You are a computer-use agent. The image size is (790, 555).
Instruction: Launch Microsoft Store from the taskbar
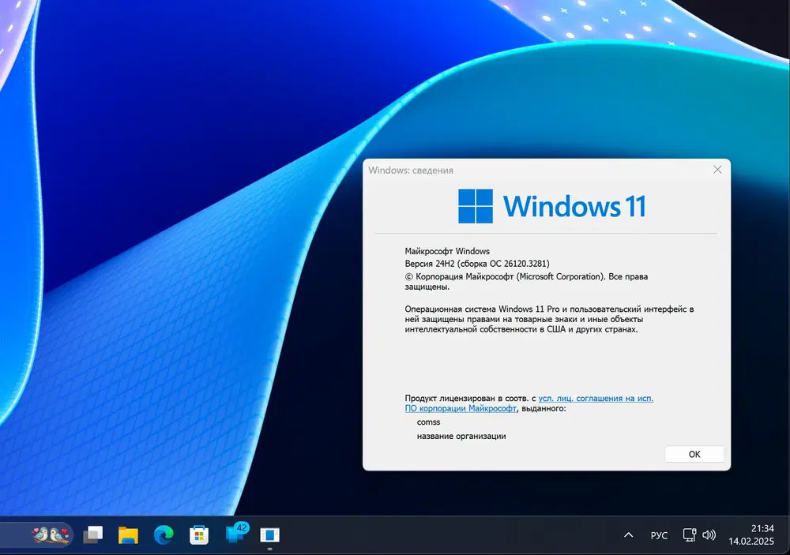(198, 534)
